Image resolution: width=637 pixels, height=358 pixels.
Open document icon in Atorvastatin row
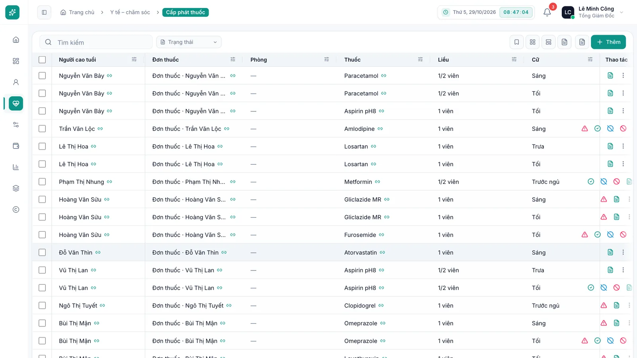coord(610,252)
